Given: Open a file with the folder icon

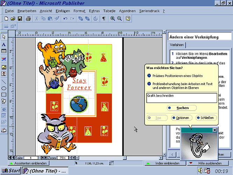Looking at the screenshot, I should coord(13,19).
